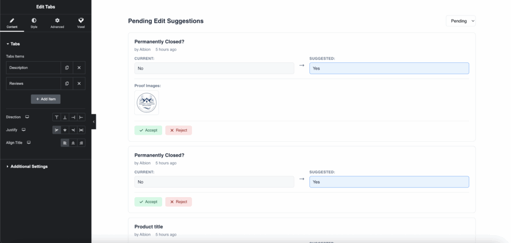Switch to the Style tab
Image resolution: width=511 pixels, height=243 pixels.
click(34, 23)
